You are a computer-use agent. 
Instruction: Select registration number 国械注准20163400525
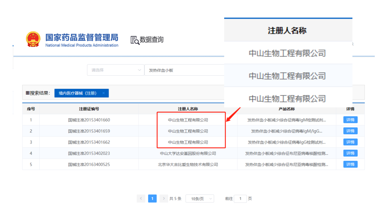[89, 165]
